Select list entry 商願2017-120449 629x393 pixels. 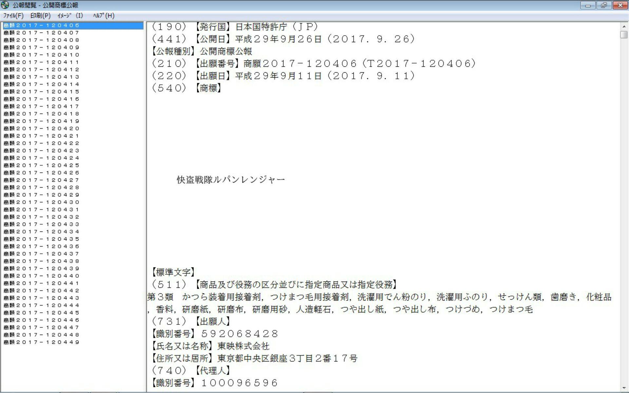click(42, 342)
